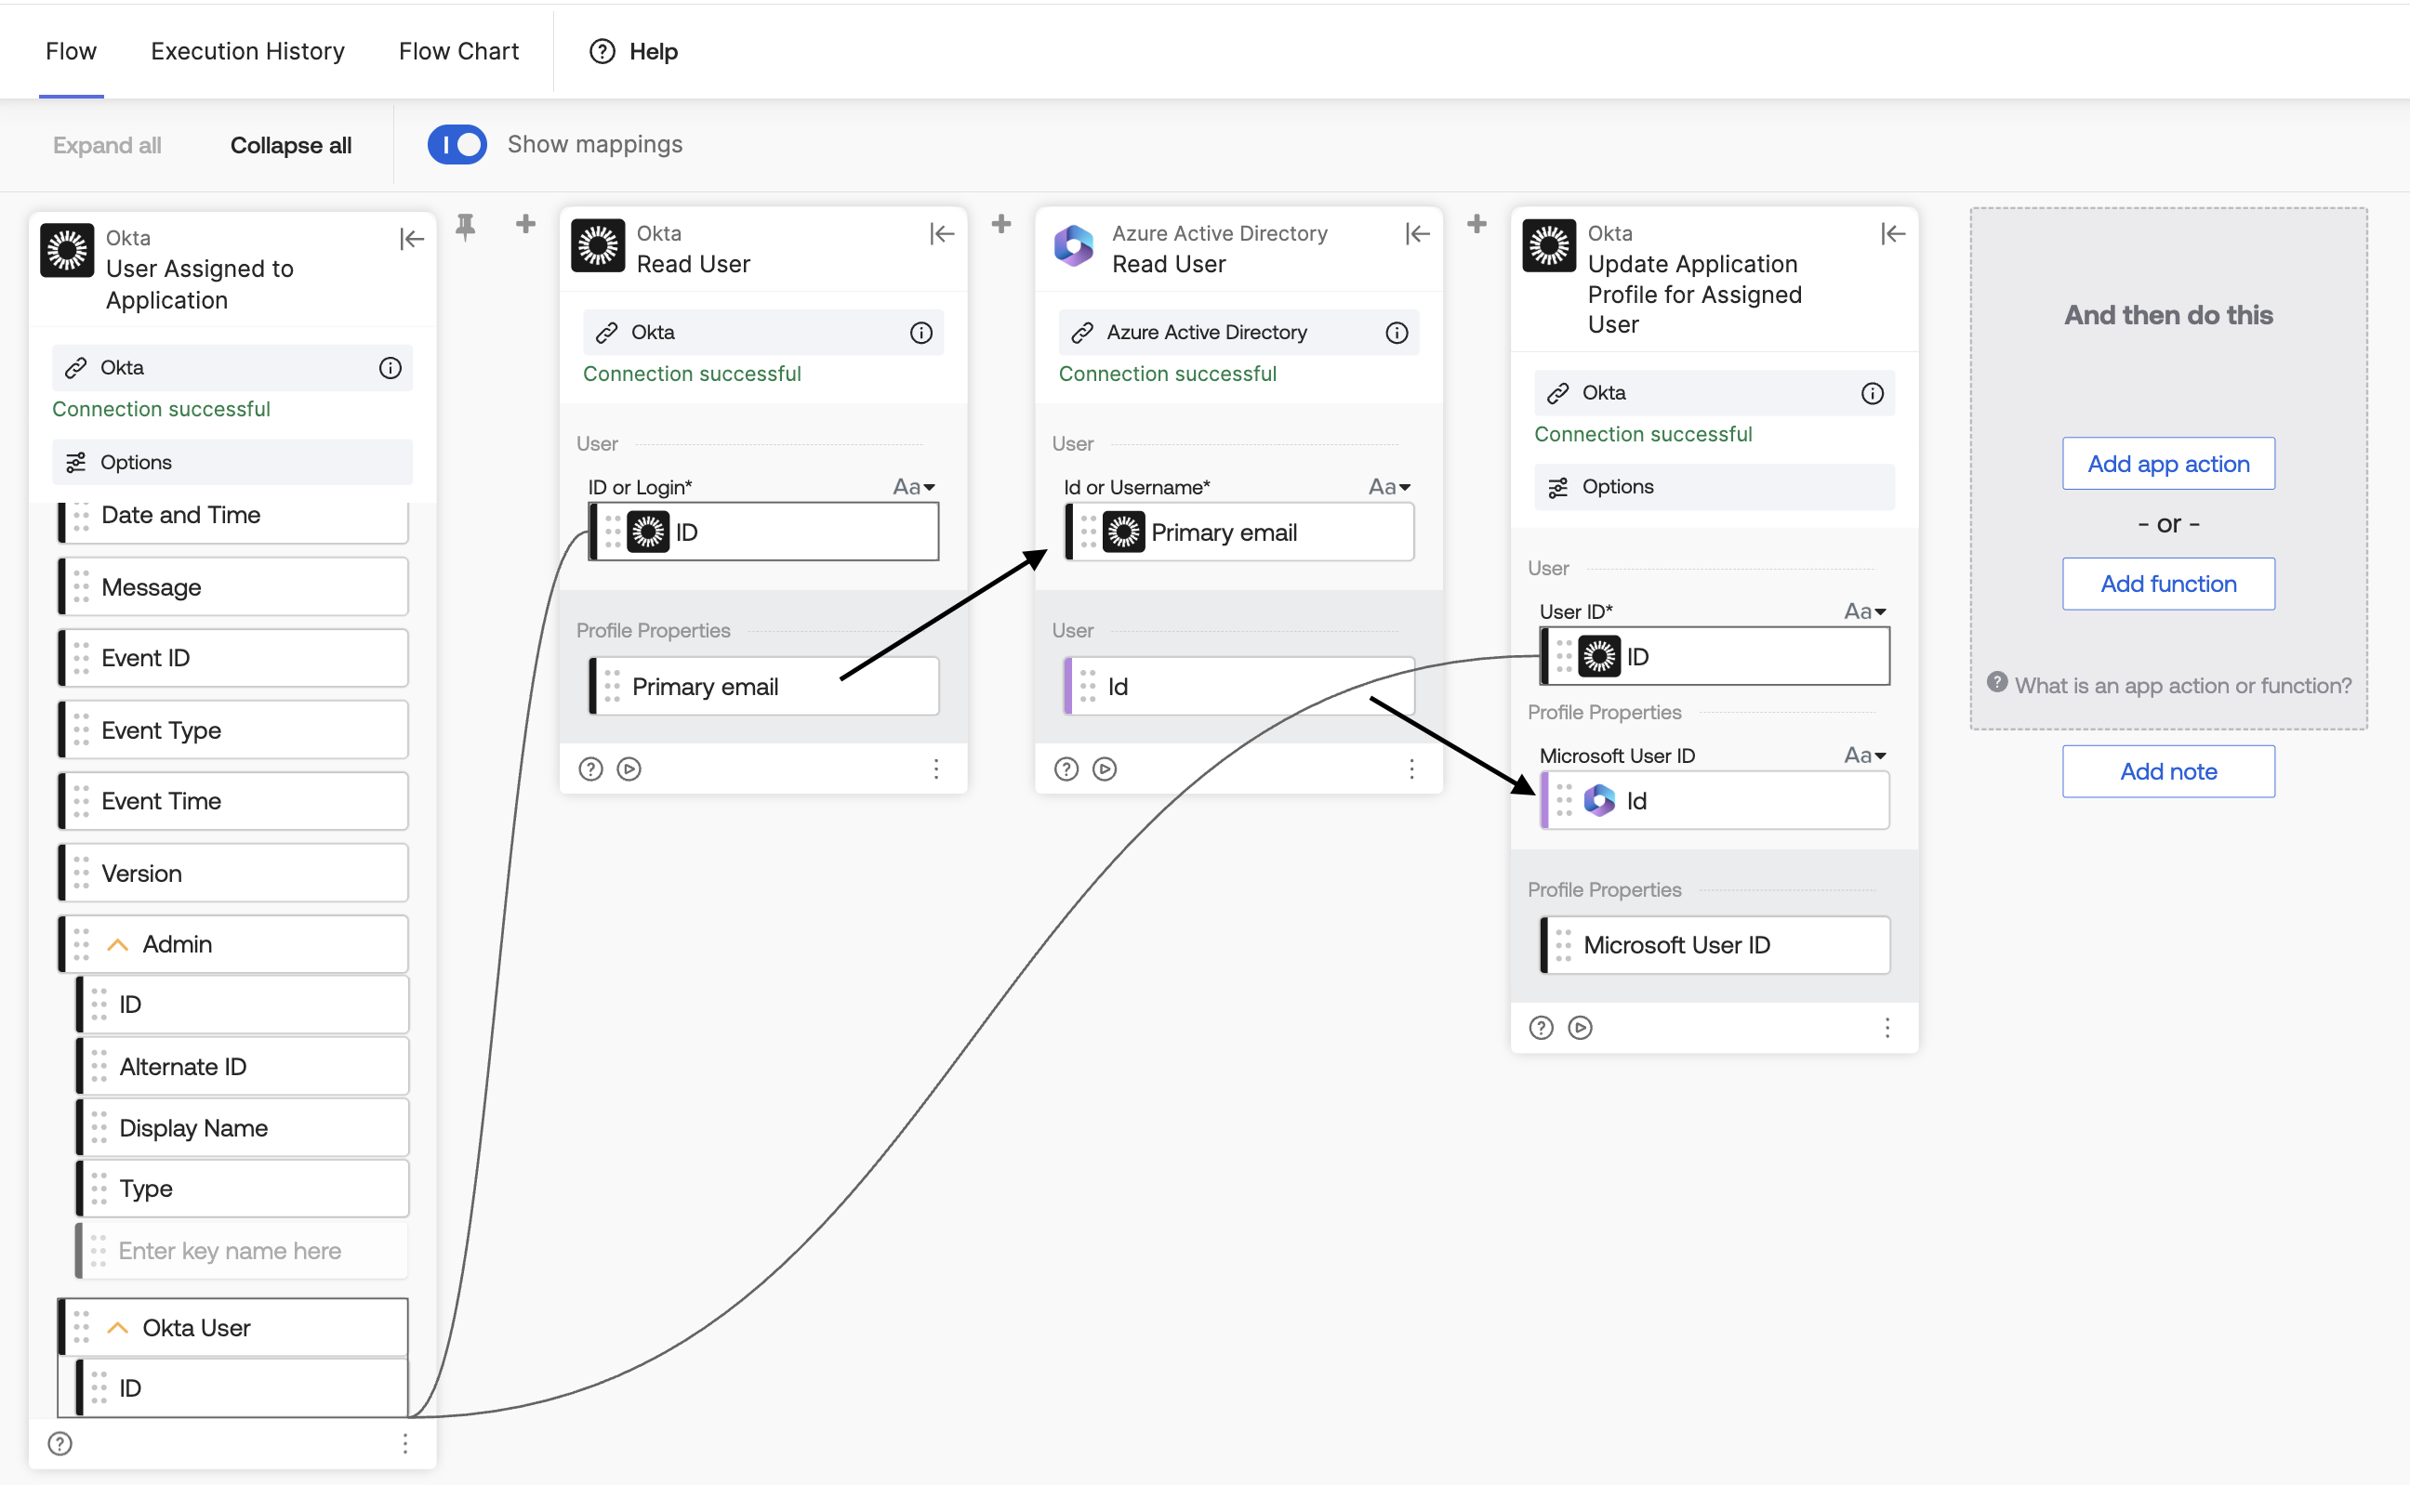
Task: Click the question icon beside app action hint
Action: [x=1996, y=681]
